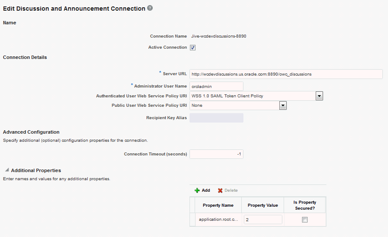Open Authenticated User Web Service Policy dropdown
Screen dimensions: 388x237
319,96
